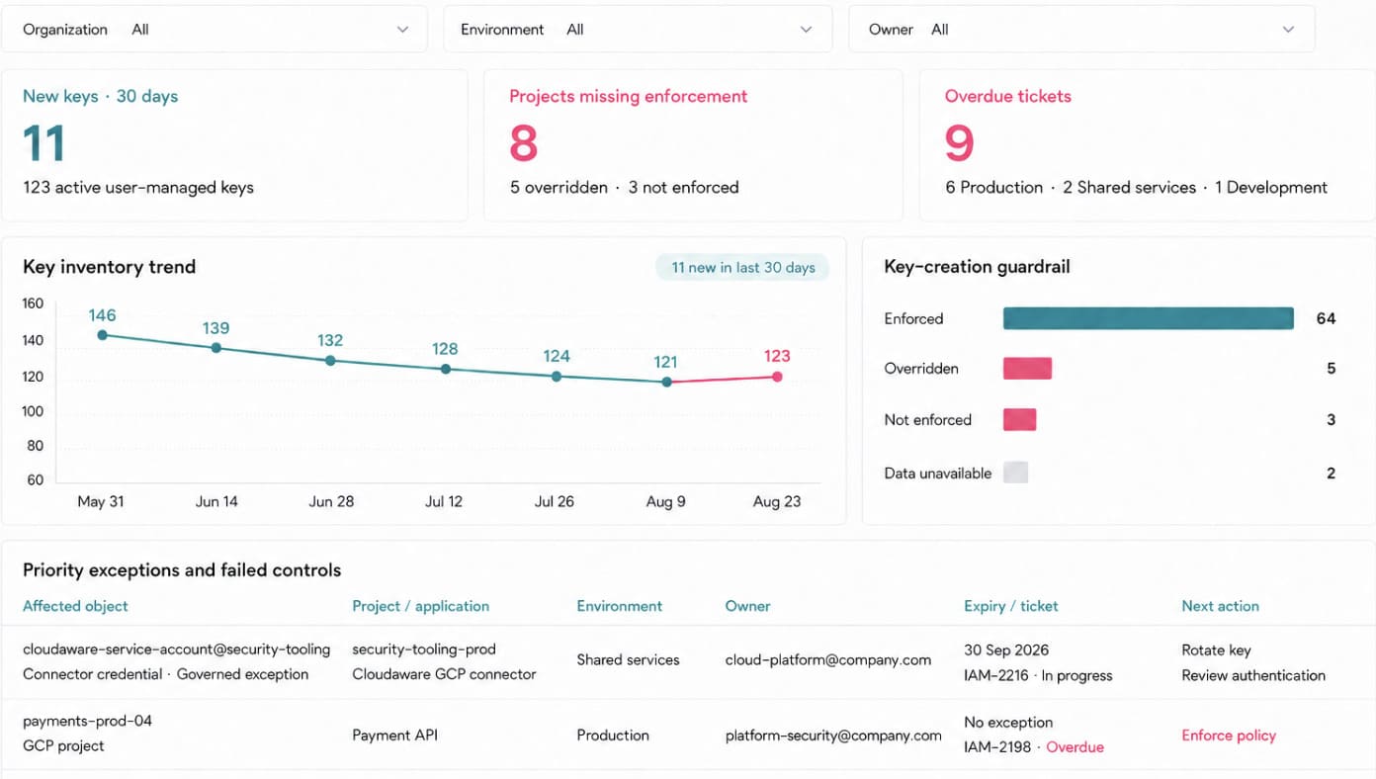This screenshot has height=779, width=1376.
Task: Click the 'No exception' text in payments row
Action: point(1008,723)
